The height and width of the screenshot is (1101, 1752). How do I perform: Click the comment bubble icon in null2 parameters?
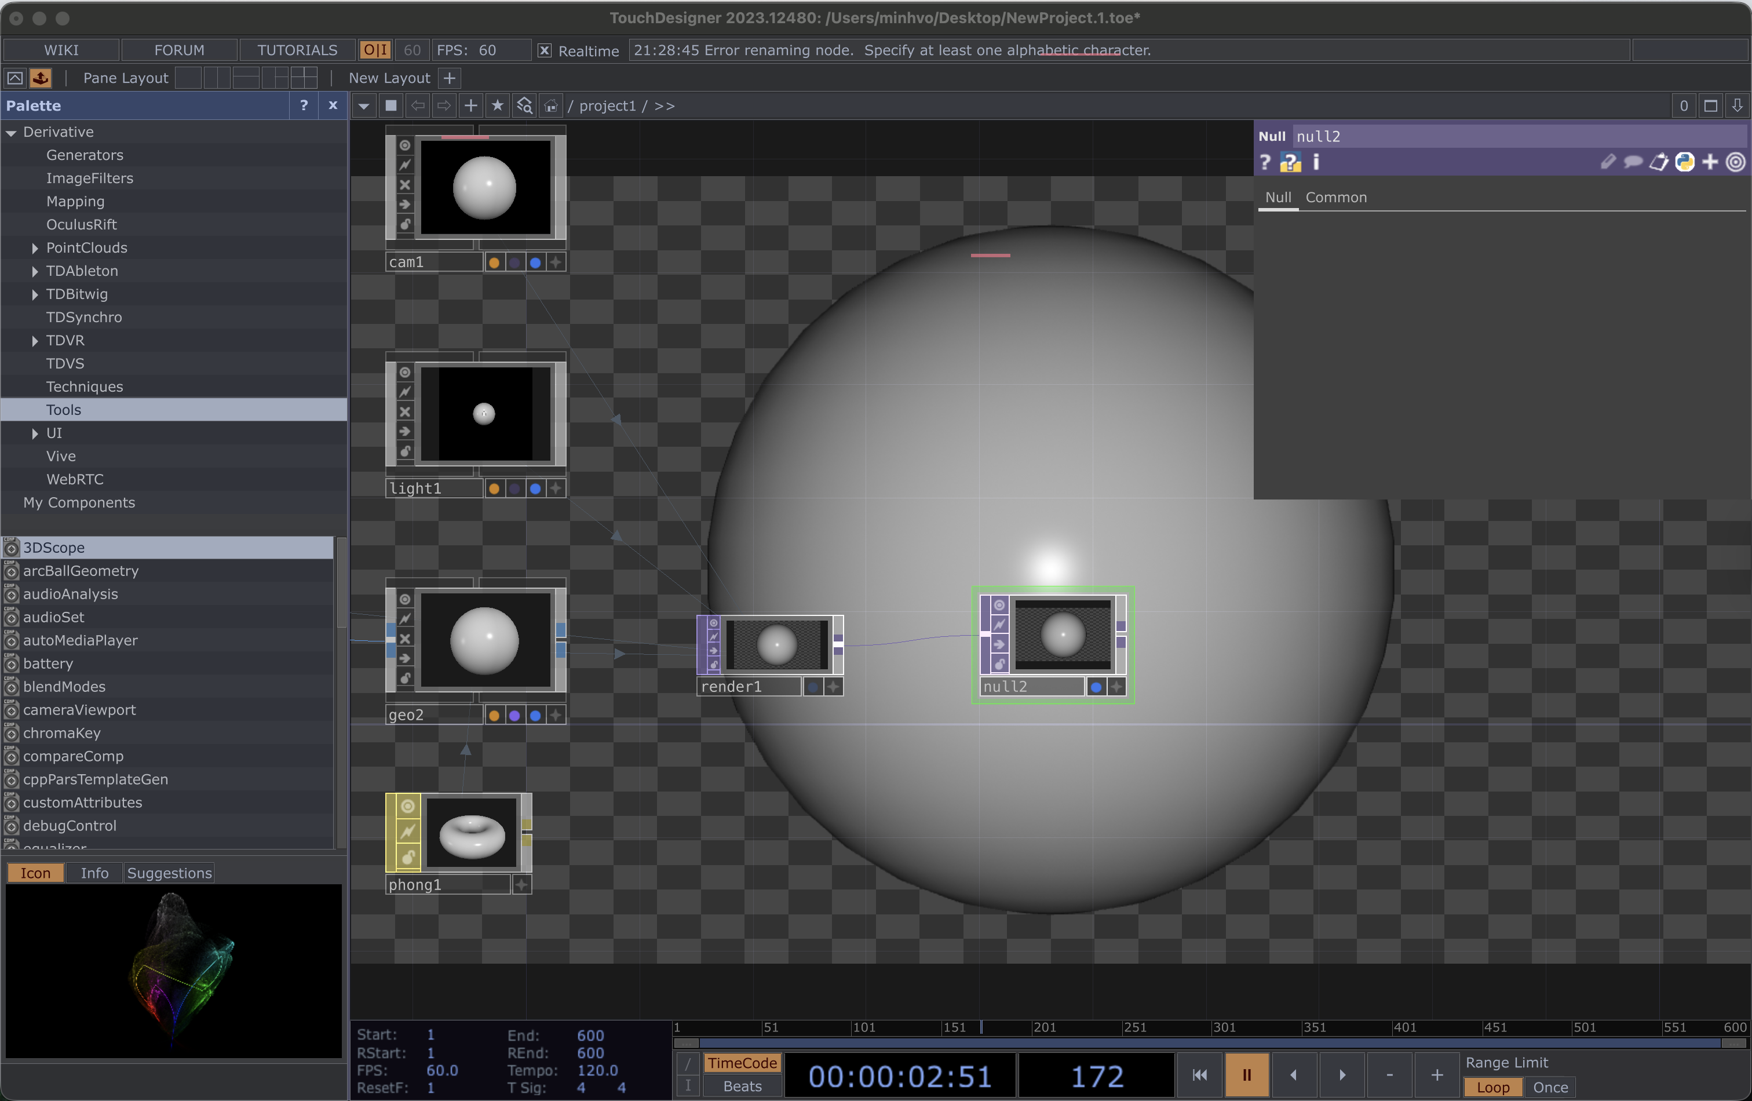(1633, 162)
